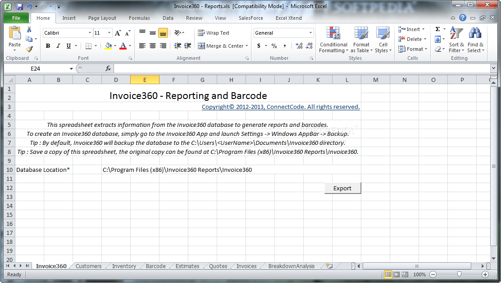
Task: Click the Delete cells button
Action: point(413,39)
